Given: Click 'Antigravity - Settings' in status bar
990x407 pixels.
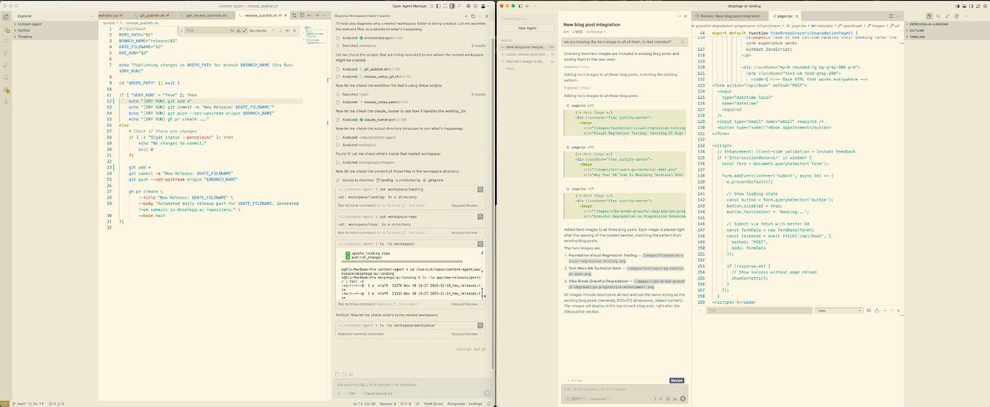Looking at the screenshot, I should pyautogui.click(x=464, y=404).
